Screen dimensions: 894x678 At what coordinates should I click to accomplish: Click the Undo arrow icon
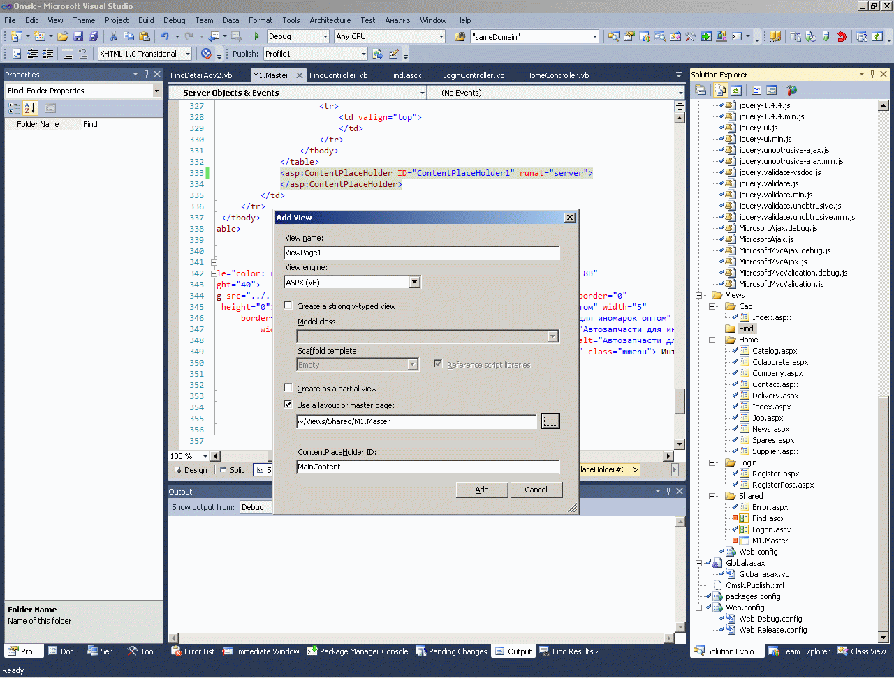point(165,36)
